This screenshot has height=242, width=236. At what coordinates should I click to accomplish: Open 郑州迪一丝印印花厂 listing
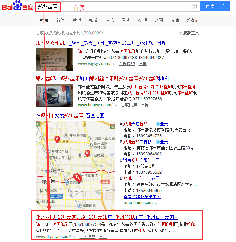141,178
